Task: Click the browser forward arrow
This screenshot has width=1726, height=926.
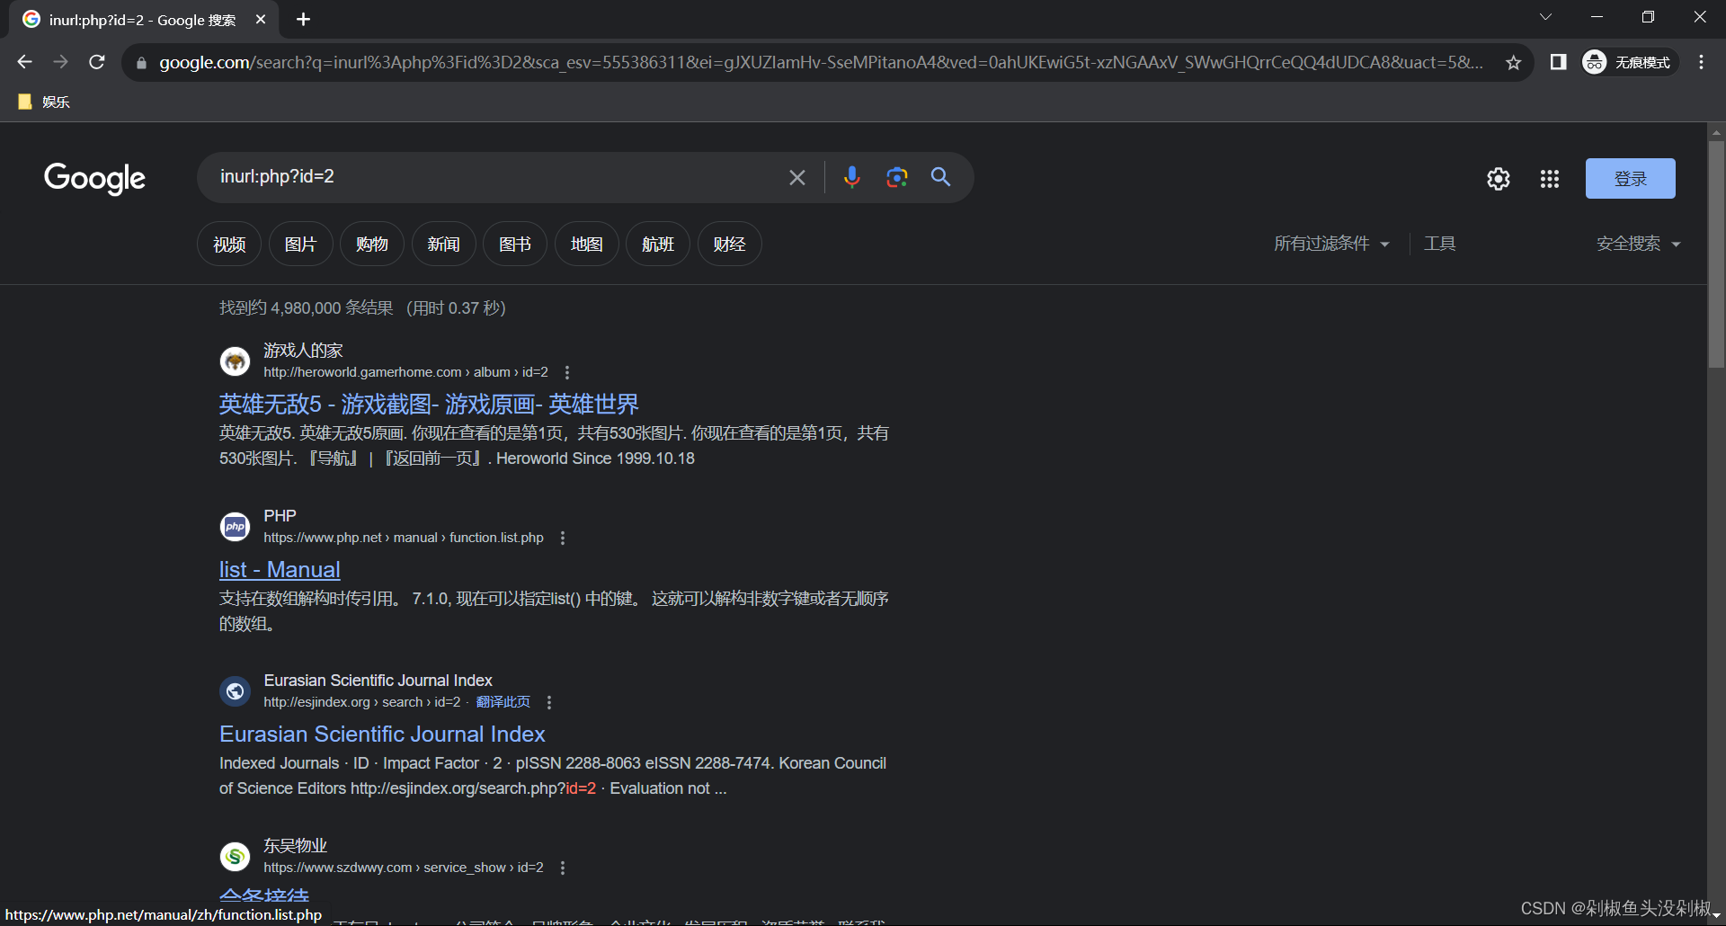Action: click(60, 62)
